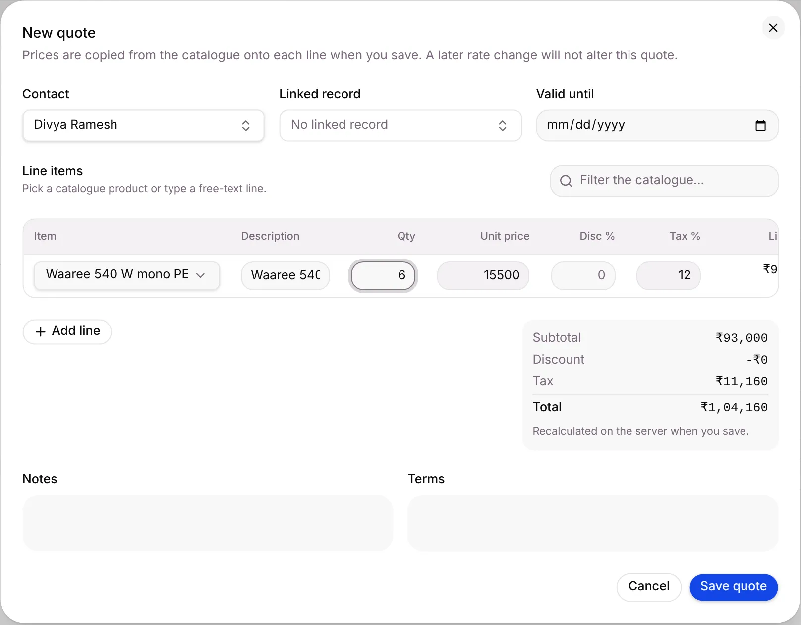Image resolution: width=801 pixels, height=625 pixels.
Task: Click the Qty field showing 6
Action: tap(383, 275)
